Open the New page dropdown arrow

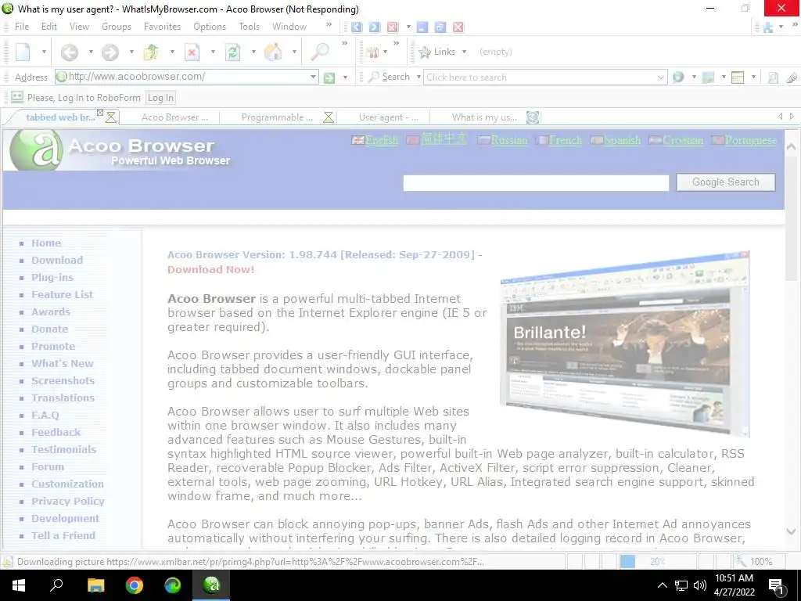[x=44, y=52]
